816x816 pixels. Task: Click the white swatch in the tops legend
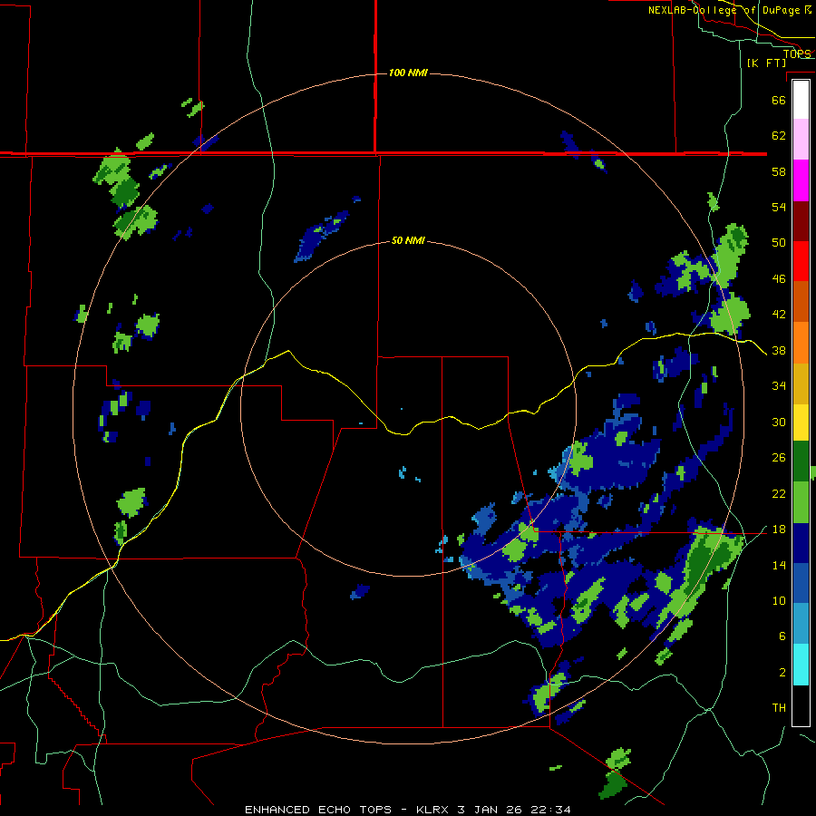(801, 100)
